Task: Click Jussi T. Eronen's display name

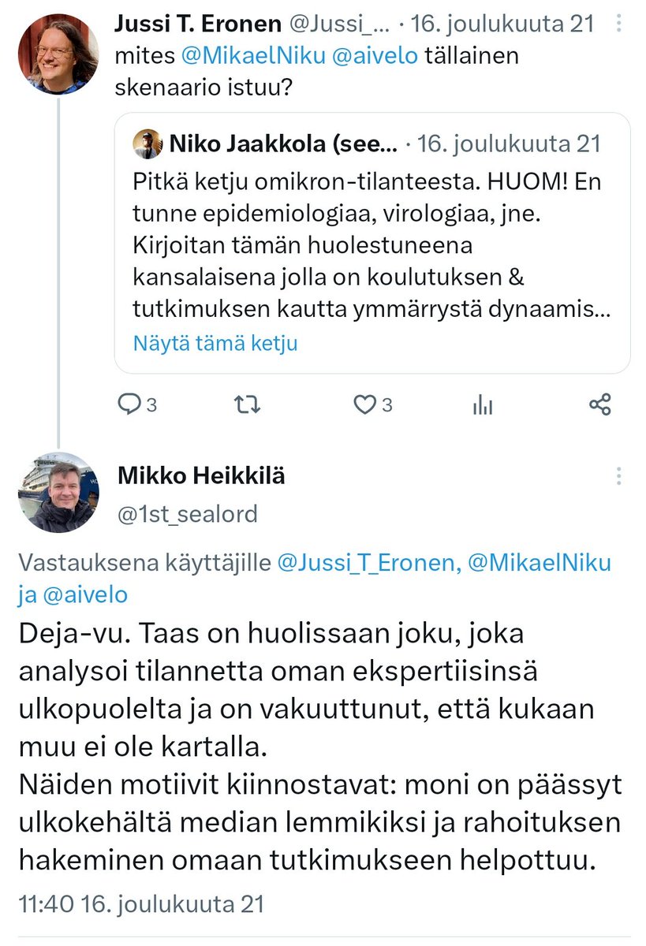Action: point(197,24)
